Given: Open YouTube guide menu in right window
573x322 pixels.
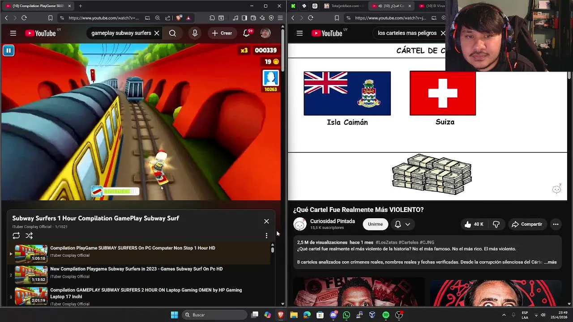Looking at the screenshot, I should click(299, 33).
